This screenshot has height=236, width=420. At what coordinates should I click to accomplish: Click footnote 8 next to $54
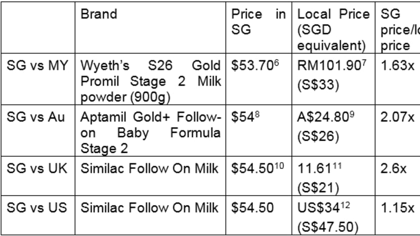(257, 114)
